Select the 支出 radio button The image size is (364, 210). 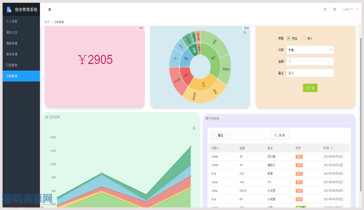[289, 38]
